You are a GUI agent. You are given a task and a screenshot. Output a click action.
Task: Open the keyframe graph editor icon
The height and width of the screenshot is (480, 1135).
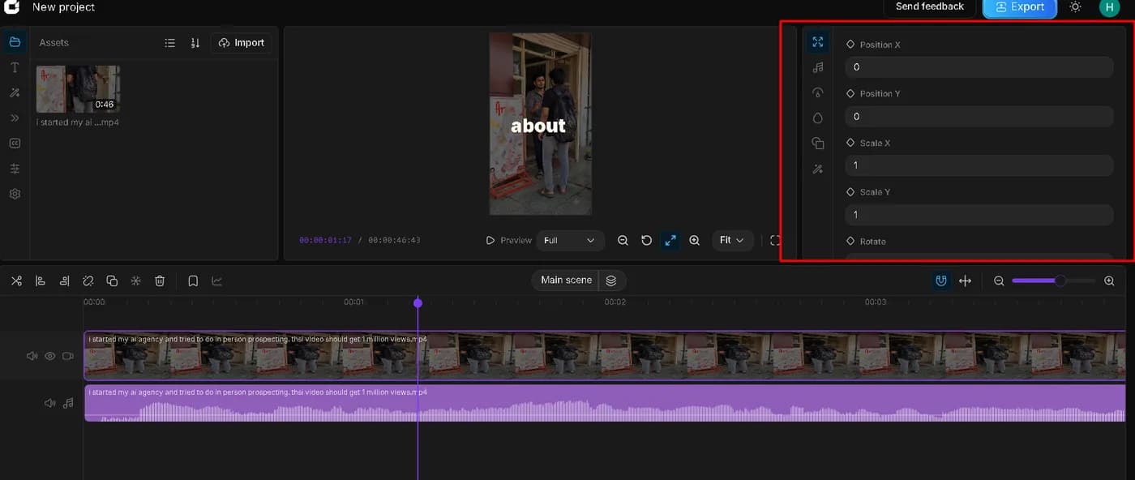[x=216, y=281]
